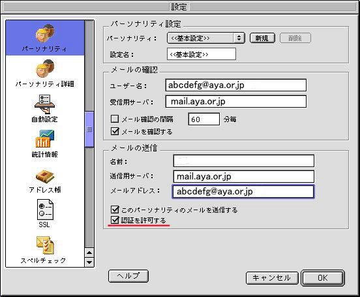Open the 統計情報 chart icon
The height and width of the screenshot is (297, 360).
click(x=45, y=138)
